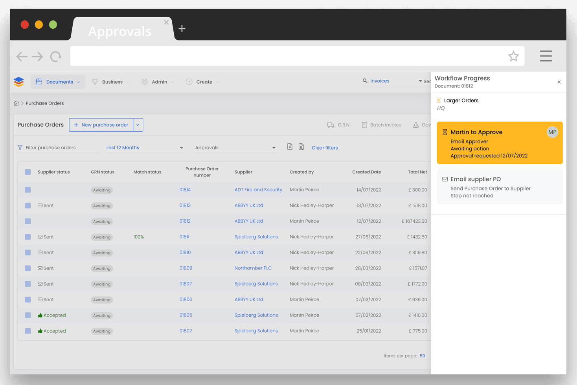
Task: Change Items per page value 50
Action: coord(423,356)
